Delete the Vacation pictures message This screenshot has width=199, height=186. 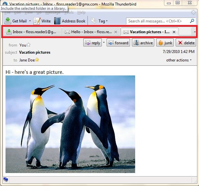click(x=186, y=43)
